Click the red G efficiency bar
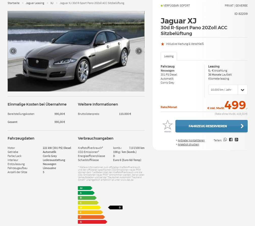This screenshot has width=255, height=226. point(92,222)
